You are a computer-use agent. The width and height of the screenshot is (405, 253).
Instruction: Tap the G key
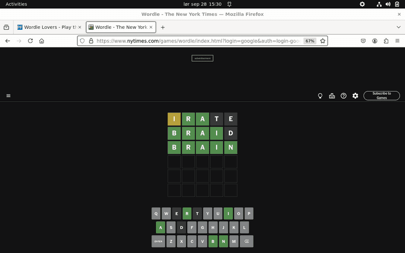pos(202,227)
